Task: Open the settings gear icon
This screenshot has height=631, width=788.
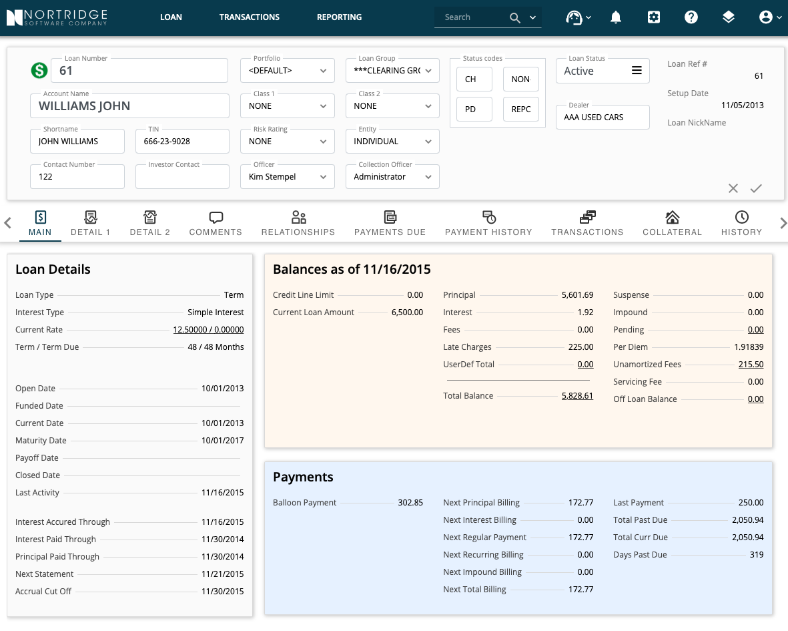Action: coord(653,17)
